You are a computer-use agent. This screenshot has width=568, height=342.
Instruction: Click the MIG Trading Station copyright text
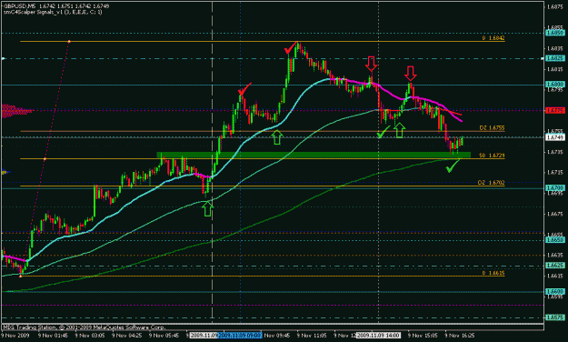coord(84,327)
